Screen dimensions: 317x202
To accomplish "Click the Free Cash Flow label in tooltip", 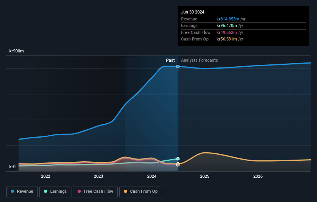I will click(x=196, y=32).
